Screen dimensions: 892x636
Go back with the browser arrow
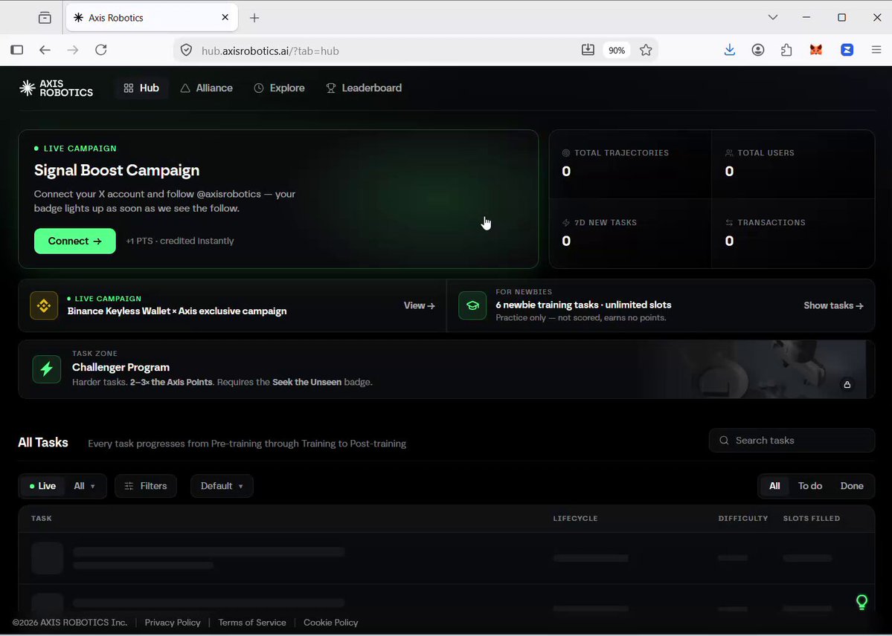pyautogui.click(x=45, y=50)
